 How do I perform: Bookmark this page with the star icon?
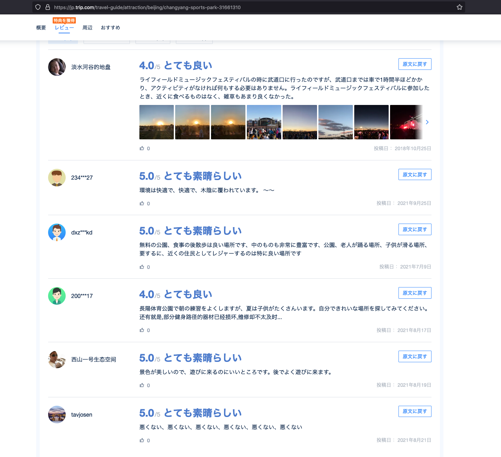coord(459,7)
